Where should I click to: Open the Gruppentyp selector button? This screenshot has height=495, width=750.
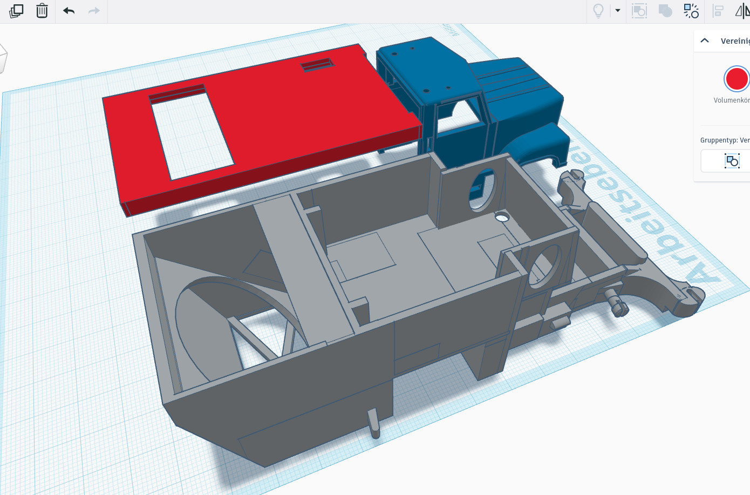click(732, 161)
